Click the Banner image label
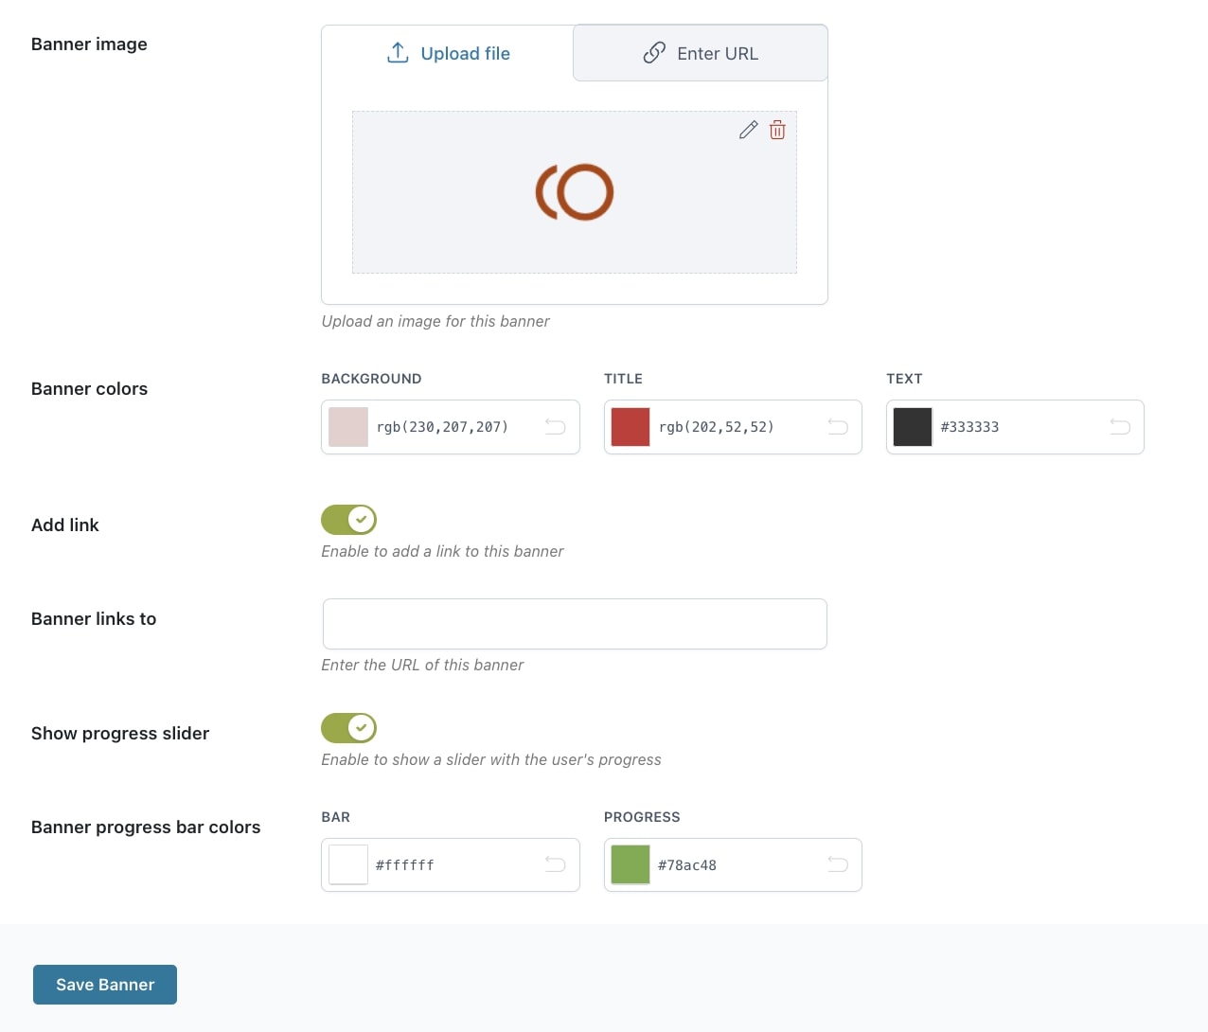The image size is (1208, 1032). [x=89, y=44]
